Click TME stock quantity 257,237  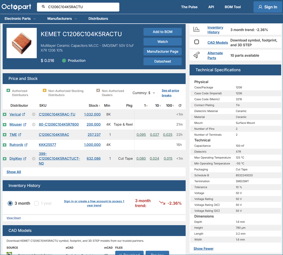(x=94, y=135)
